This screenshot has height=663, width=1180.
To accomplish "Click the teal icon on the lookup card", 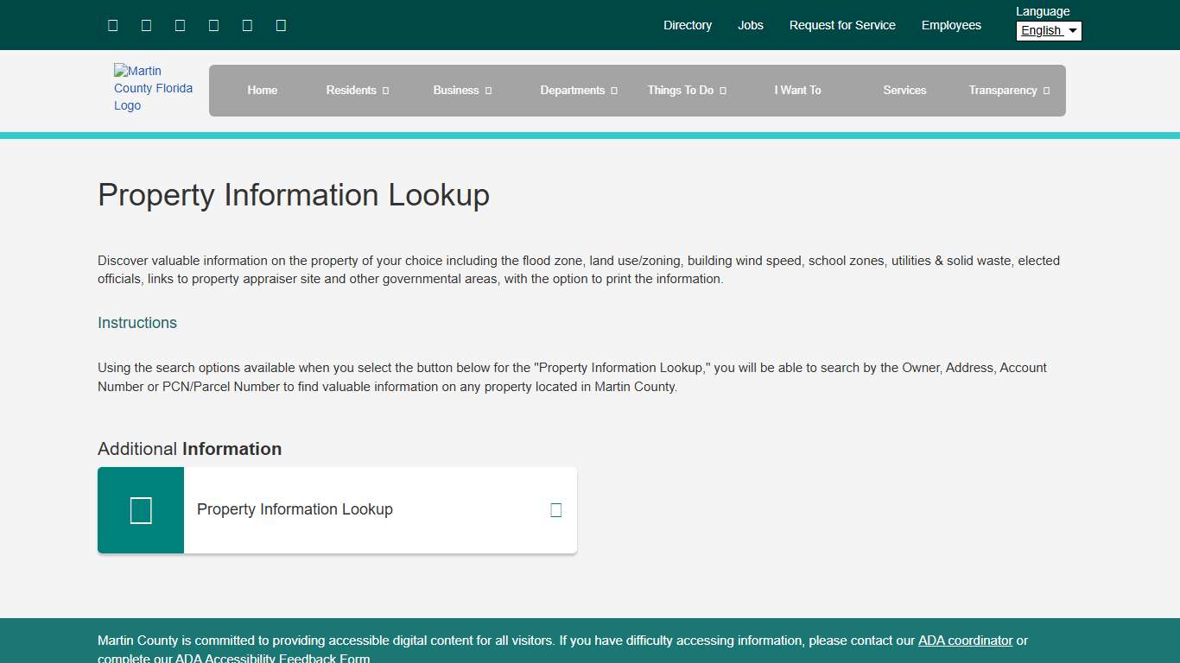I will pyautogui.click(x=140, y=509).
